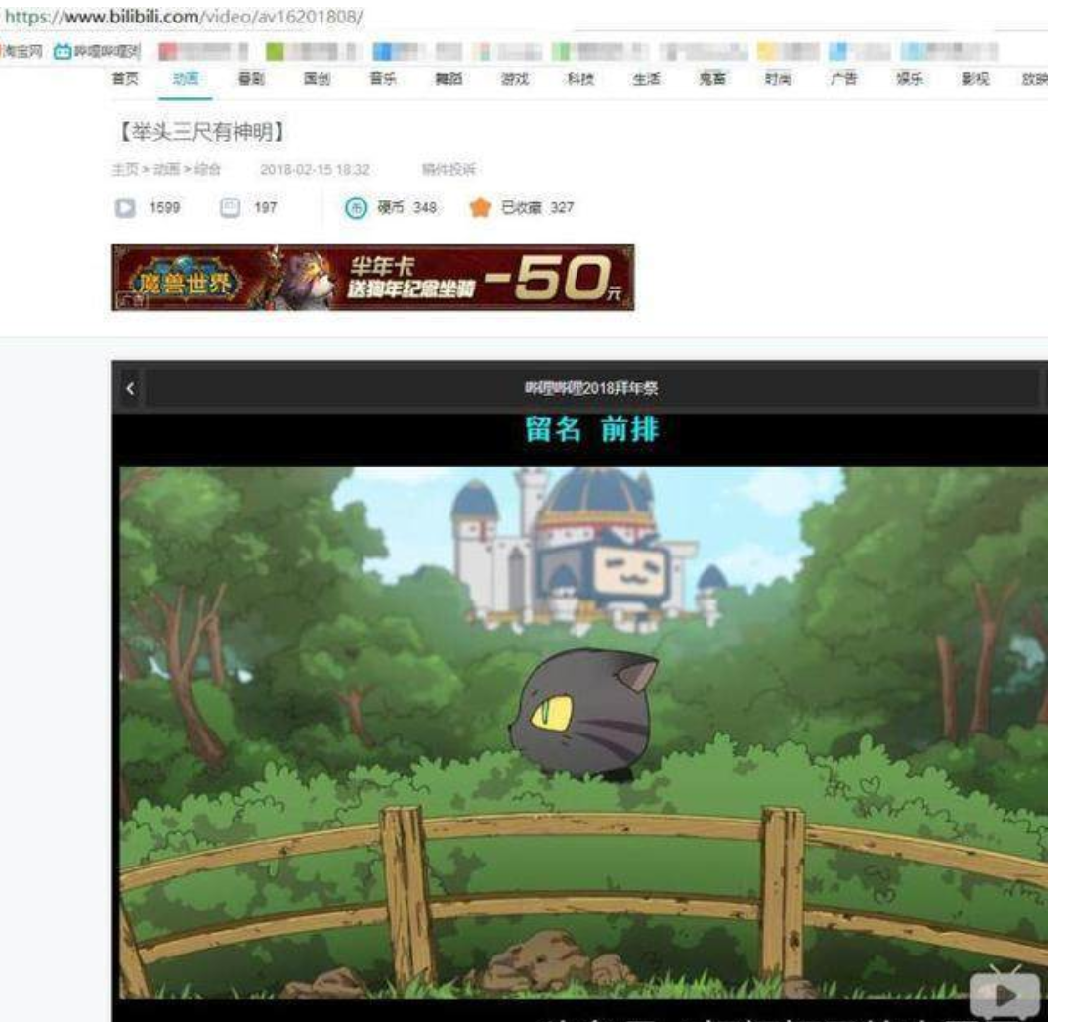
Task: Open the 魔兽世界 banner advertisement
Action: coord(373,277)
